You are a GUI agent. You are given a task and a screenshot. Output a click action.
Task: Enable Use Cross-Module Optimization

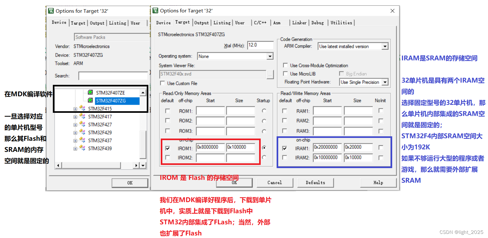[286, 65]
